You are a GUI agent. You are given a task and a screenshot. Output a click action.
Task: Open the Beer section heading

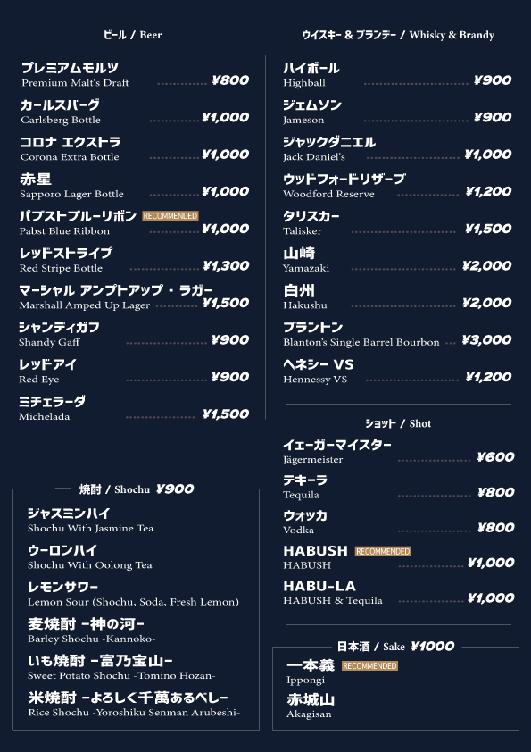(x=133, y=35)
